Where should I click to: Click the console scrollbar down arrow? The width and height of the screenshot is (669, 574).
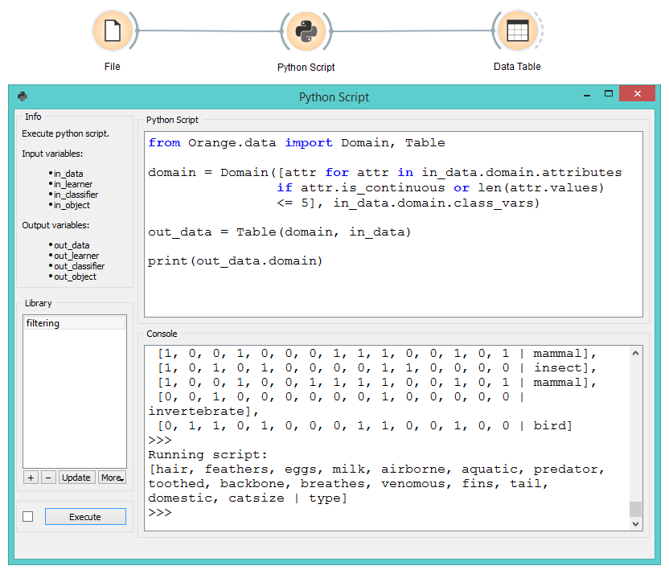click(636, 523)
